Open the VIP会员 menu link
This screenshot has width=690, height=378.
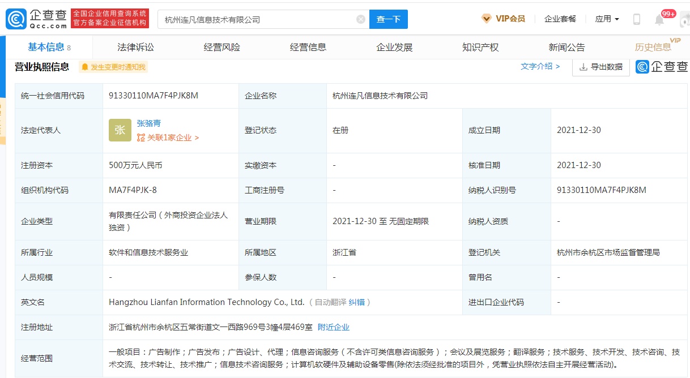pyautogui.click(x=504, y=19)
